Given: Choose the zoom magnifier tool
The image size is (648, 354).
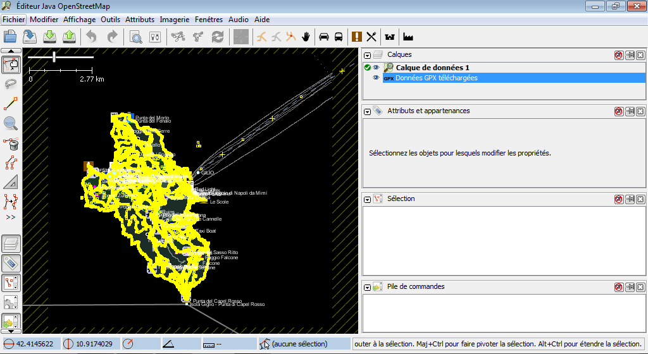Looking at the screenshot, I should 11,124.
